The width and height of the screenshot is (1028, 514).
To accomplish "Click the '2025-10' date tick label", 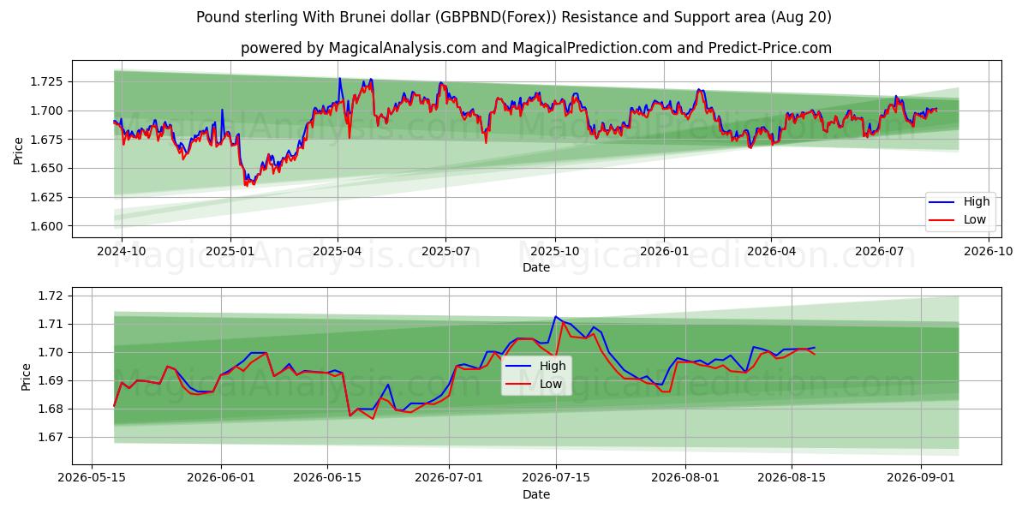I will coord(554,251).
